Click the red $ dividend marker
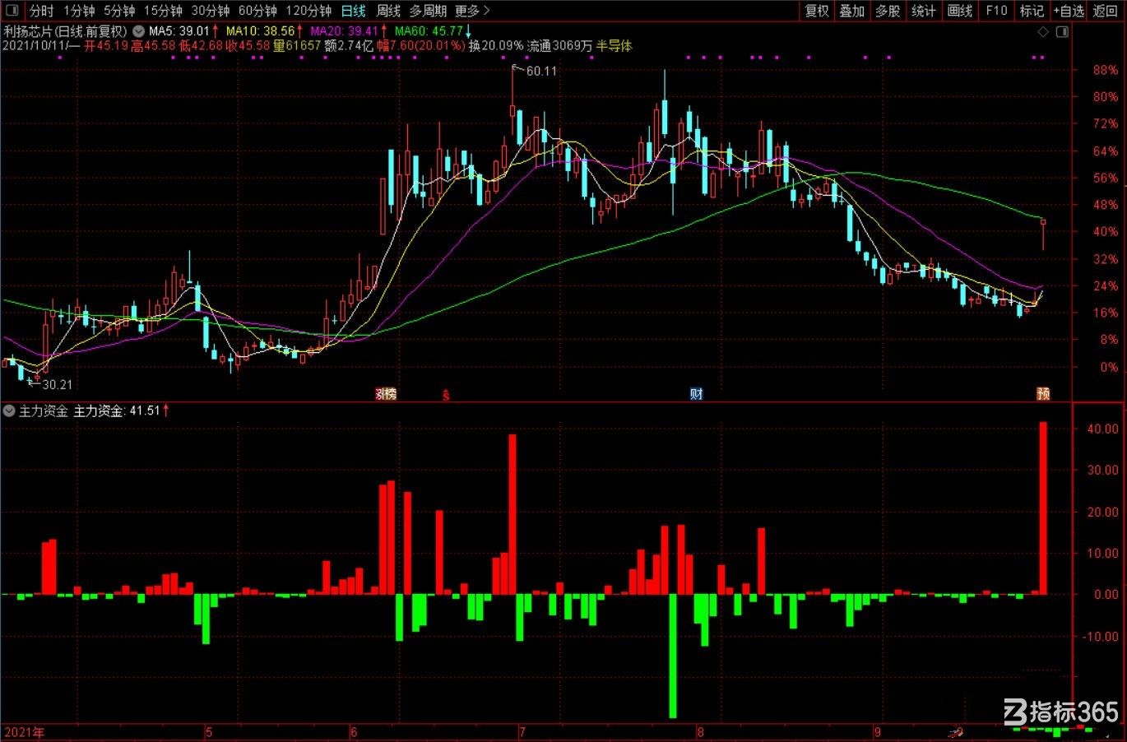Image resolution: width=1127 pixels, height=742 pixels. point(446,394)
